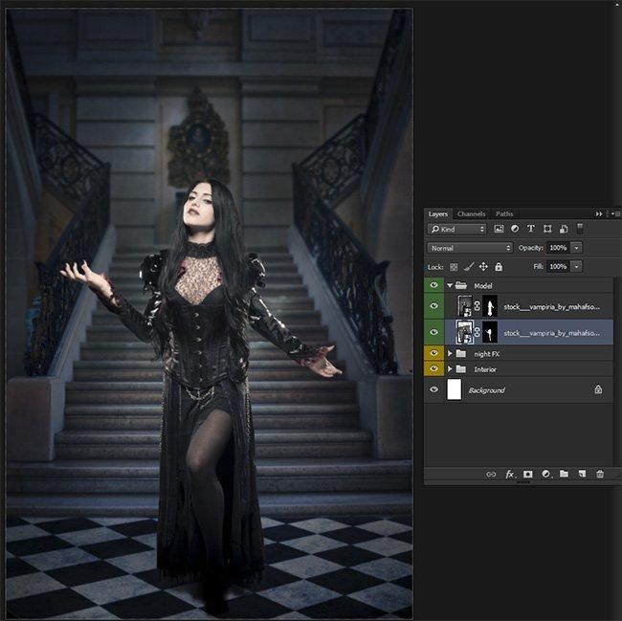
Task: Filter layers by pixel layers icon
Action: (499, 229)
